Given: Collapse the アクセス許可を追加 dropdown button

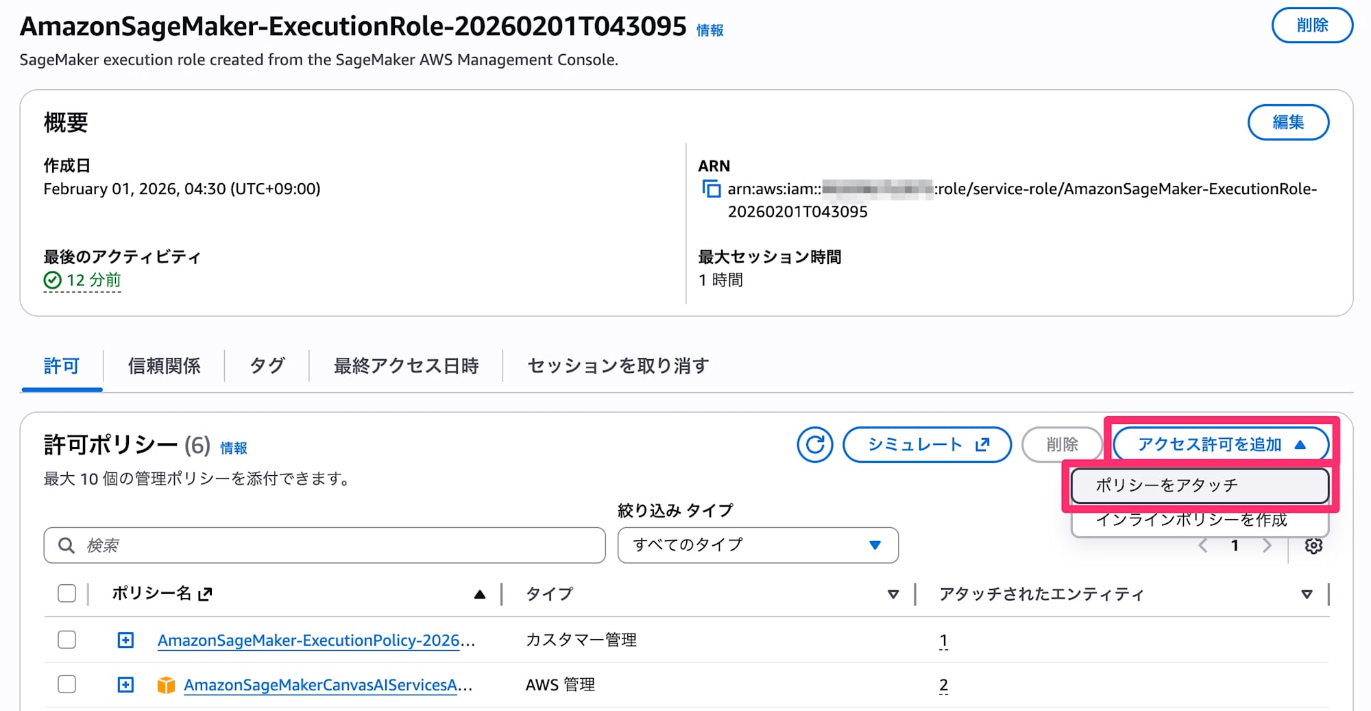Looking at the screenshot, I should [x=1221, y=445].
